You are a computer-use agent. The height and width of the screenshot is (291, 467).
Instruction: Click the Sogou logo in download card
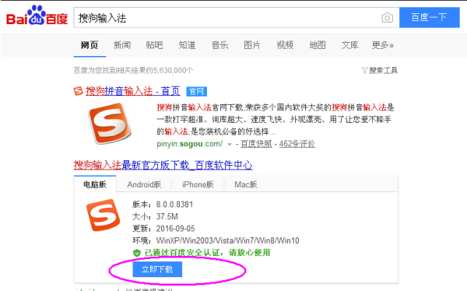tap(103, 215)
